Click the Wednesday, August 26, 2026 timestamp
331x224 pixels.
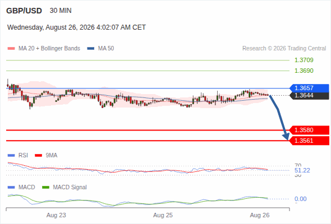(x=76, y=27)
